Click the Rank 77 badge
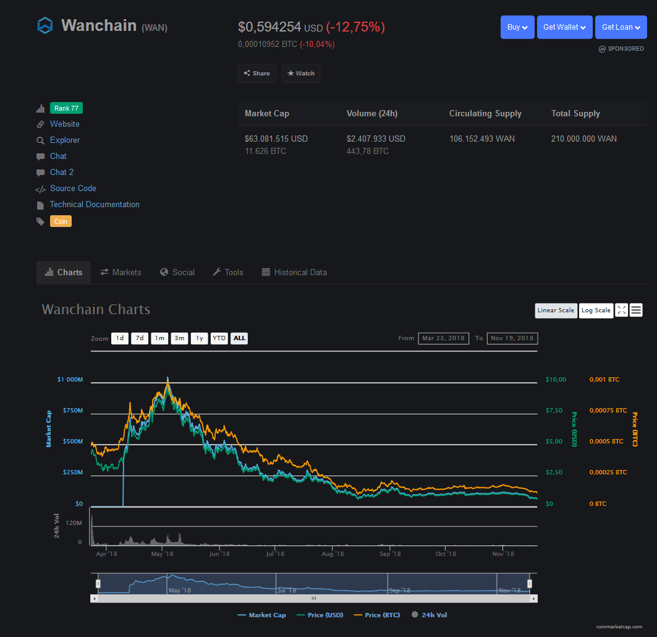This screenshot has height=637, width=657. click(66, 108)
